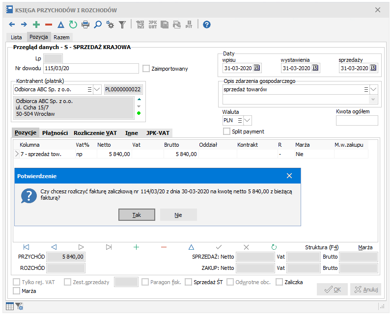The height and width of the screenshot is (316, 392).
Task: Click Marża link below grid
Action: coord(365,247)
